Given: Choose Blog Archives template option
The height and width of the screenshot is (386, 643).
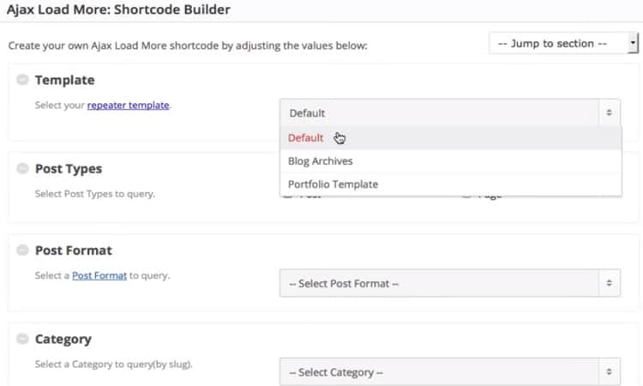Looking at the screenshot, I should 451,160.
